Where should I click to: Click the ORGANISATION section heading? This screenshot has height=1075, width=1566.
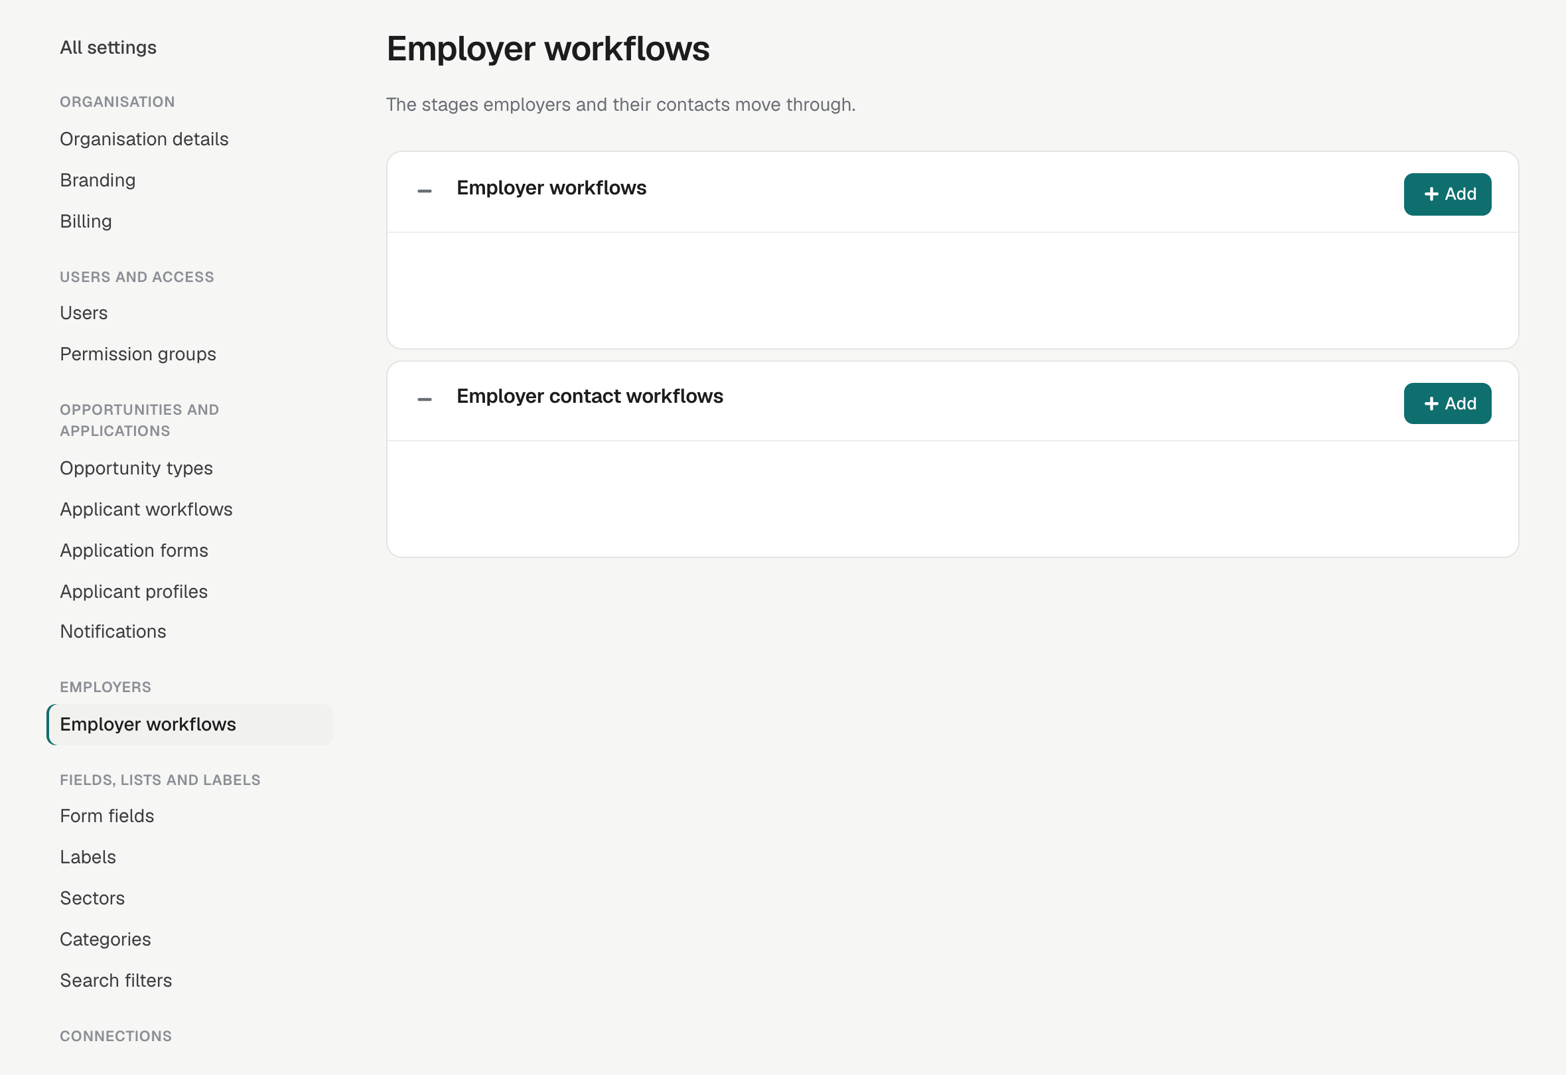coord(117,102)
